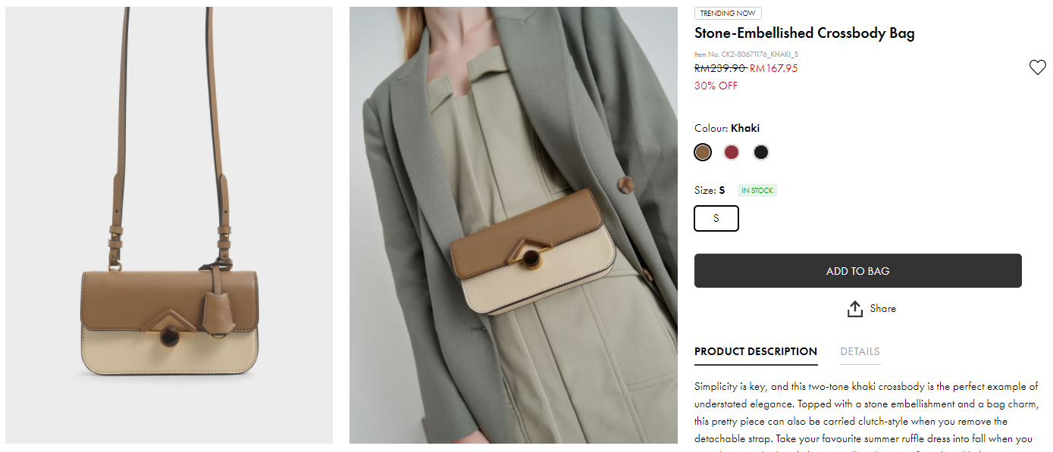Image resolution: width=1053 pixels, height=452 pixels.
Task: Click the 30% OFF discount text
Action: coord(716,86)
